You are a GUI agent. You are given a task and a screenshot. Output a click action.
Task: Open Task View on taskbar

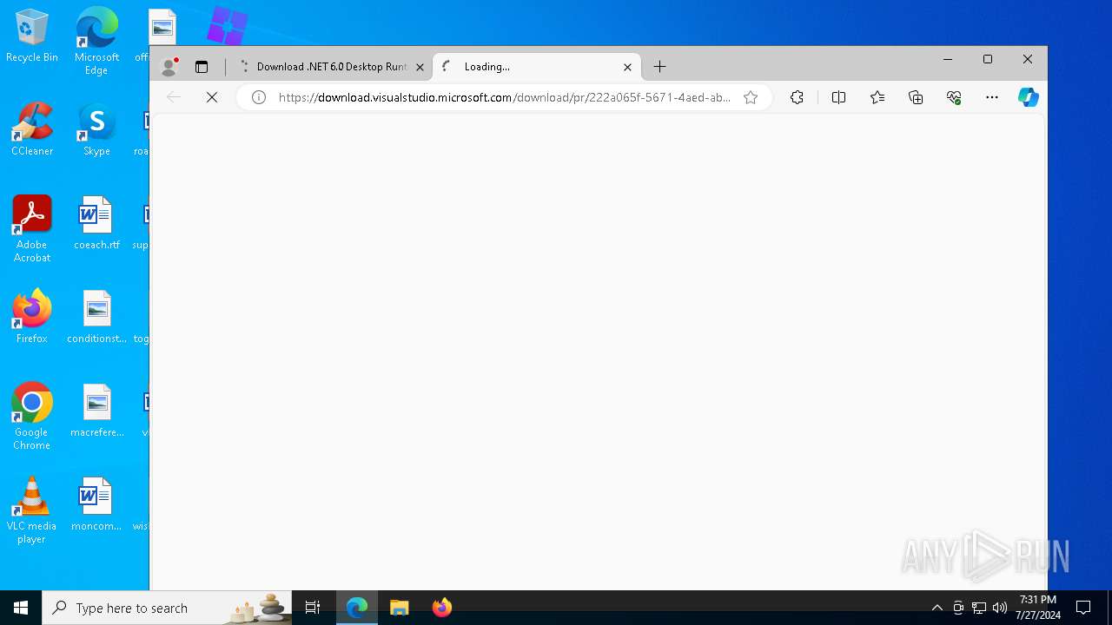pos(313,608)
